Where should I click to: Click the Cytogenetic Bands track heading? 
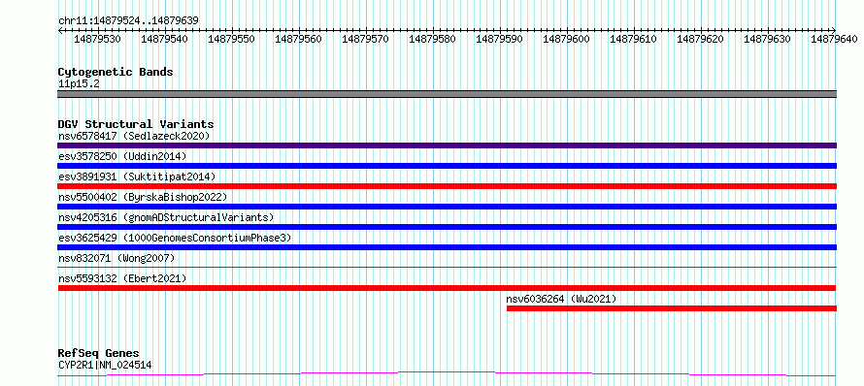click(x=116, y=72)
